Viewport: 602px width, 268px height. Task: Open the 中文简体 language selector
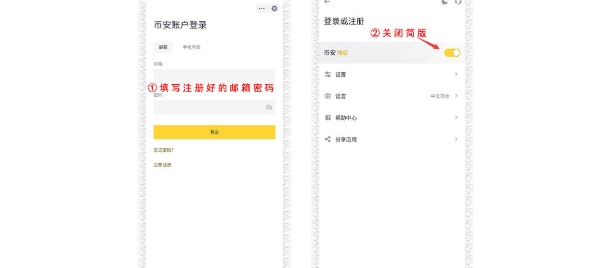[440, 96]
